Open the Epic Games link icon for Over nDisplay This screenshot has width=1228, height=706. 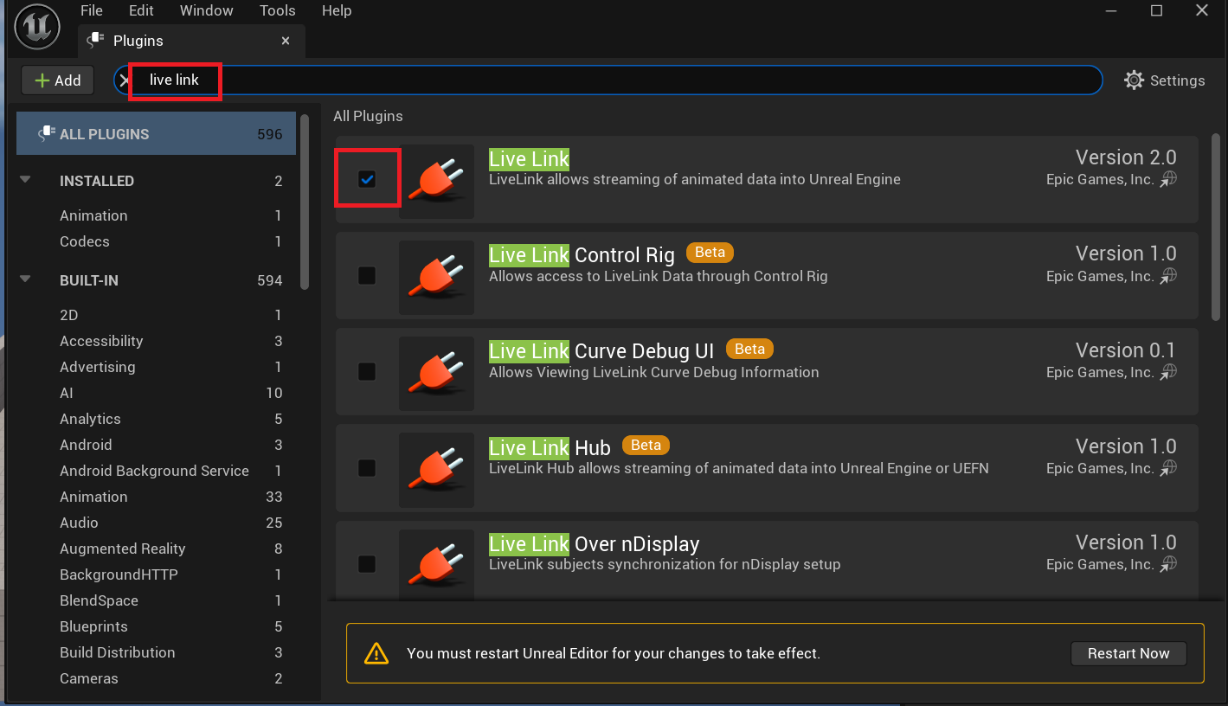click(1168, 564)
